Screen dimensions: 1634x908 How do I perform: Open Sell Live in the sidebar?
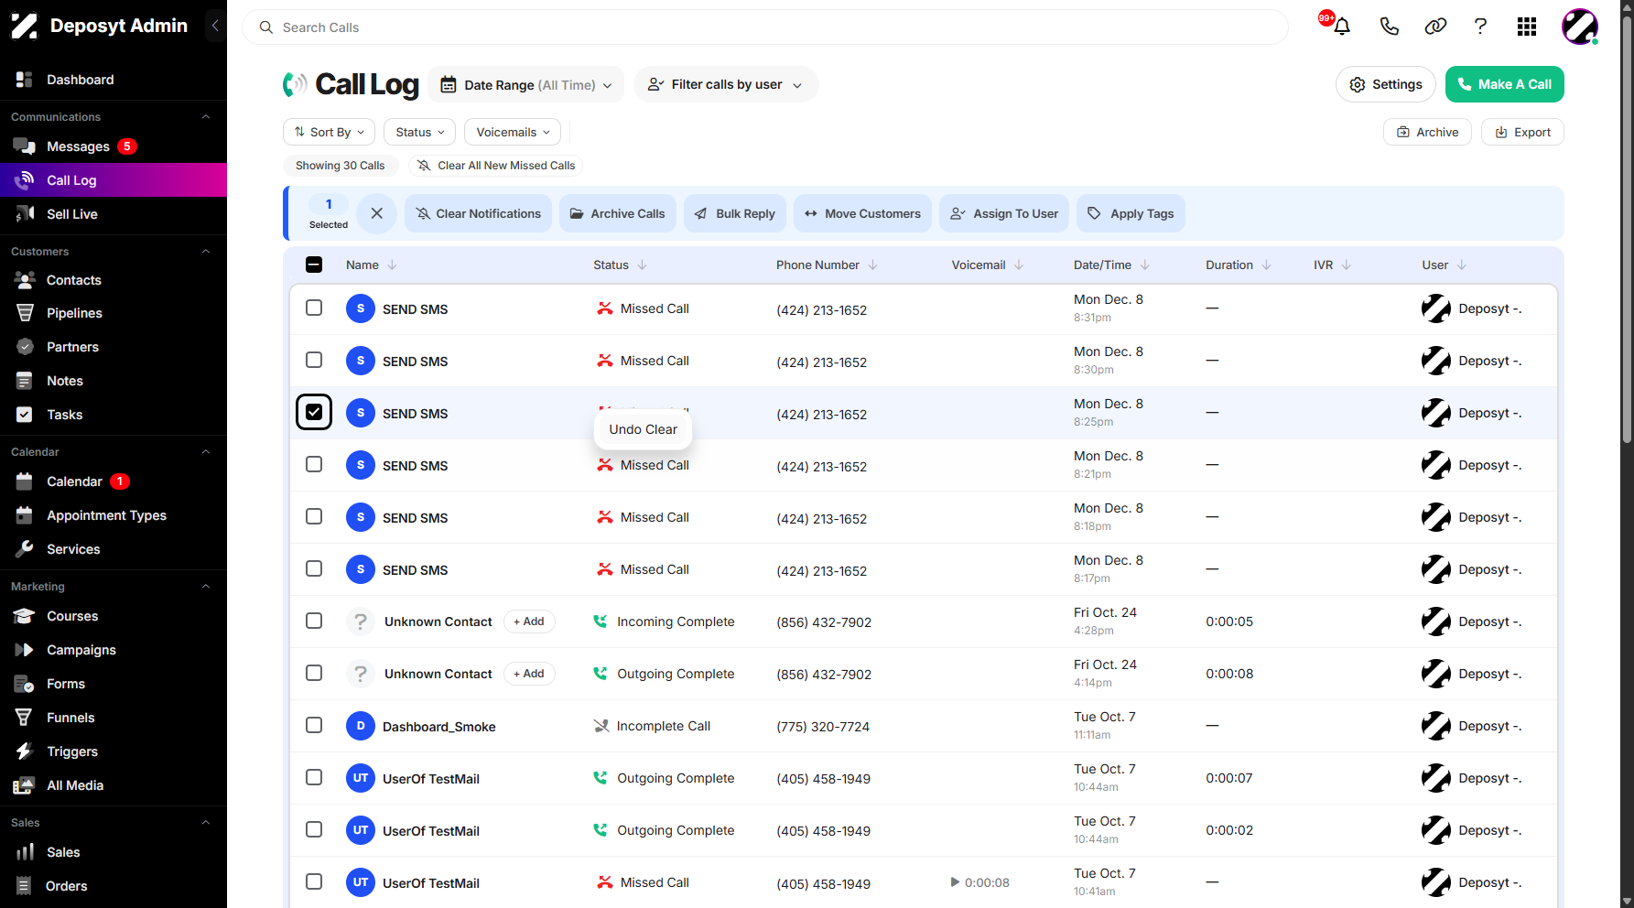pos(72,214)
